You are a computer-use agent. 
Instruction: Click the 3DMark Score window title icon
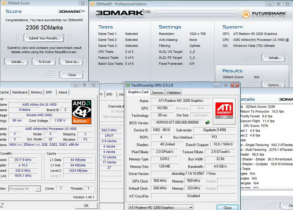pyautogui.click(x=4, y=3)
